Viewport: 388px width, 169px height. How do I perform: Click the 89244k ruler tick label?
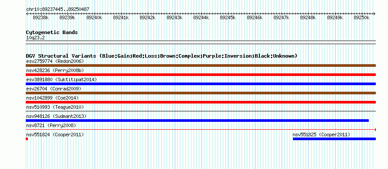(x=201, y=17)
